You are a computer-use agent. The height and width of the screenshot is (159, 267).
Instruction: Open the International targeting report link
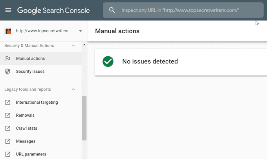(37, 103)
